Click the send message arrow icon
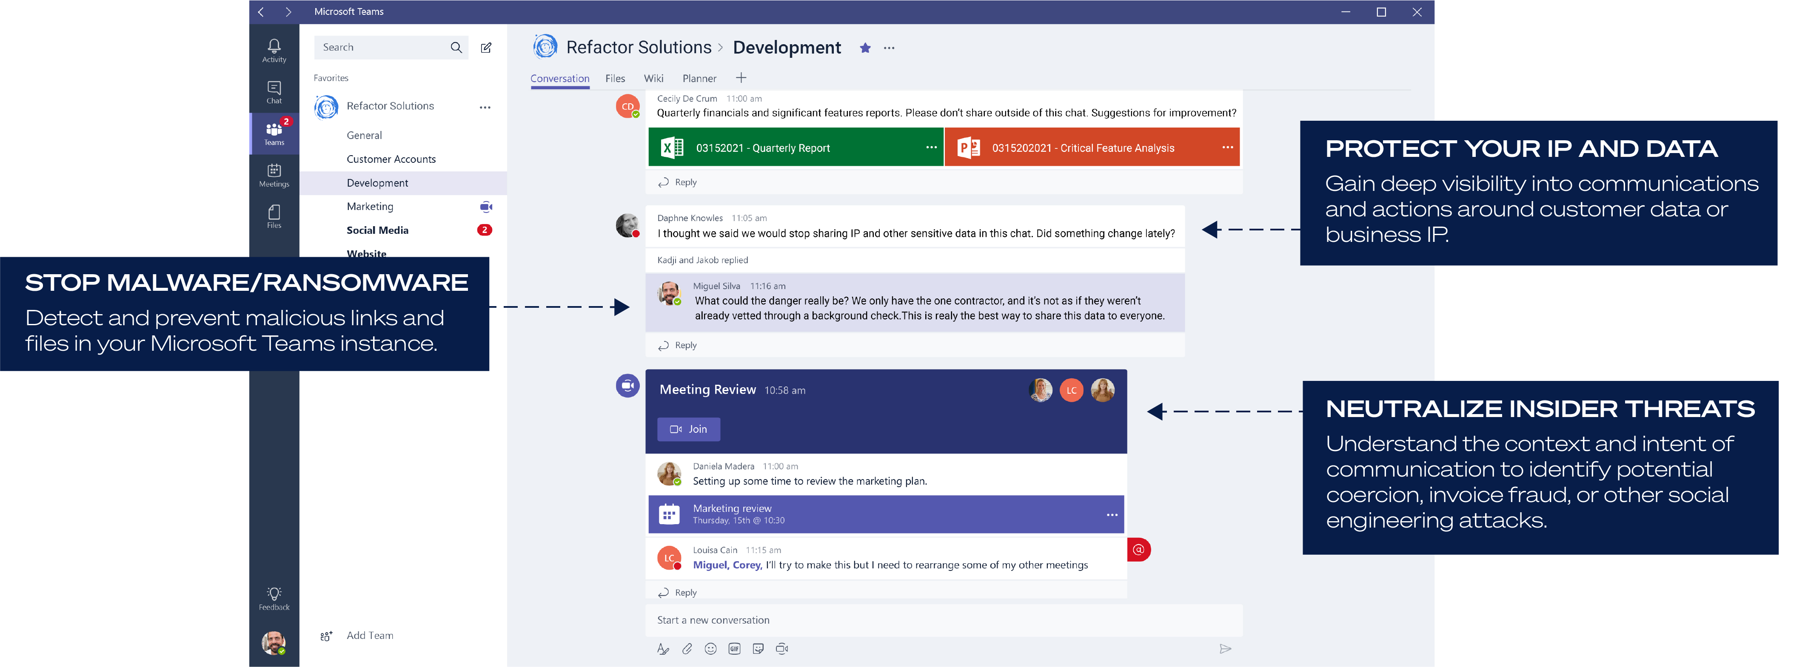The height and width of the screenshot is (667, 1808). click(1225, 649)
